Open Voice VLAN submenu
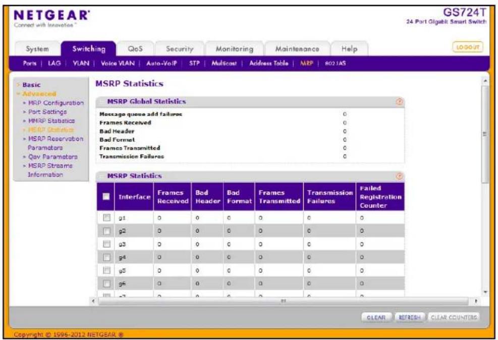The image size is (498, 340). click(118, 63)
